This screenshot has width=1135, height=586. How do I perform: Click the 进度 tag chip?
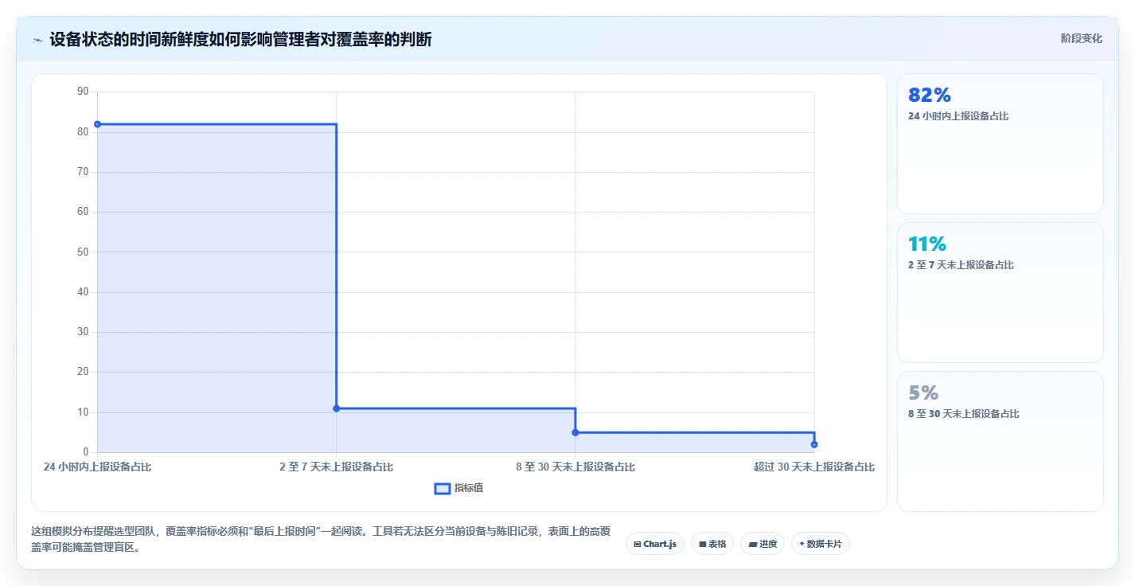763,544
